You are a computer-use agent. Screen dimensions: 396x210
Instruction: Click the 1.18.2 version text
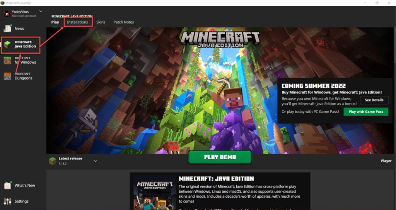click(x=63, y=164)
